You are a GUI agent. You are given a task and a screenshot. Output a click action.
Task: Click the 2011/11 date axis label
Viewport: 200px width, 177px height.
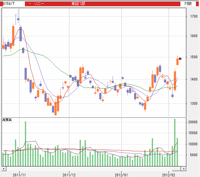pyautogui.click(x=19, y=175)
